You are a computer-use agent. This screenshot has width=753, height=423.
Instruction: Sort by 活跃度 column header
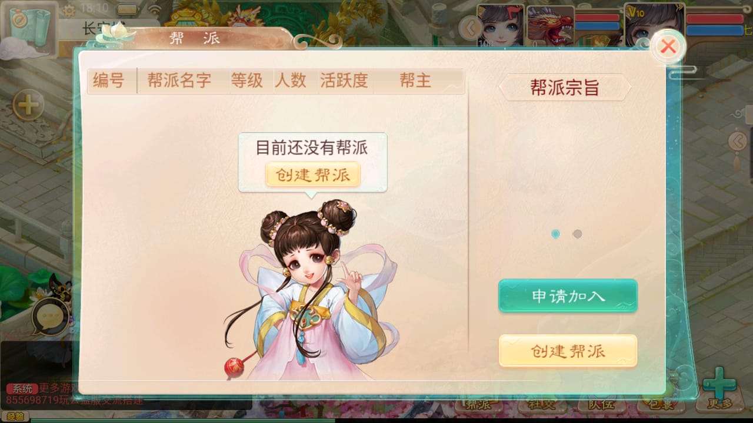344,81
